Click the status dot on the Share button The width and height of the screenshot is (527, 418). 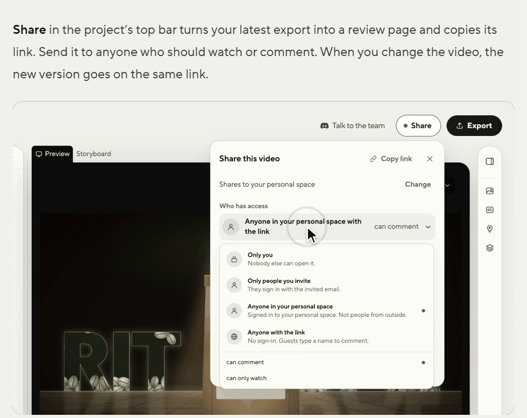(x=406, y=126)
